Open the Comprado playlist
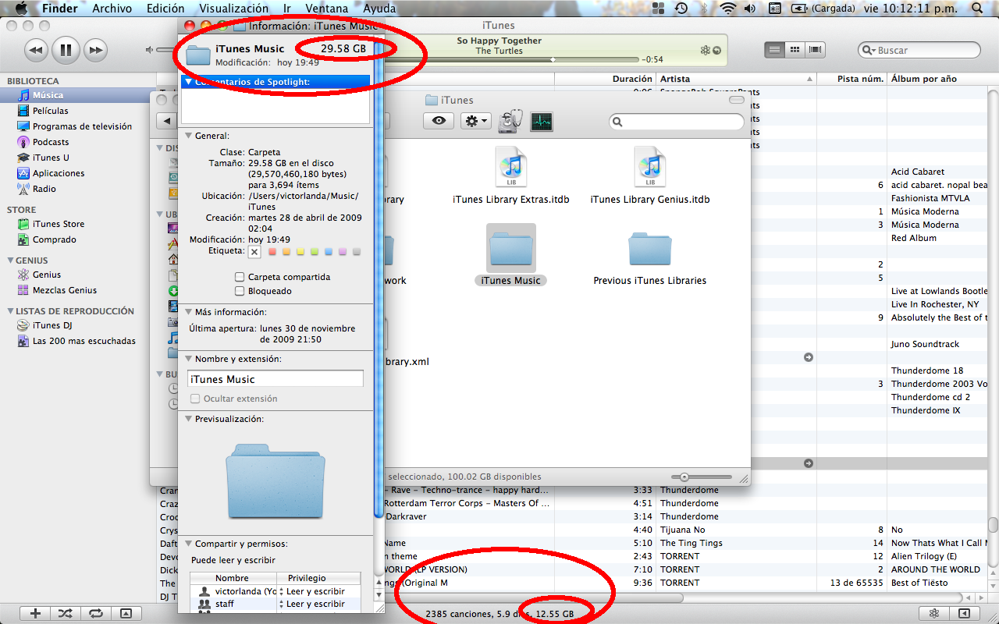This screenshot has width=999, height=624. click(x=54, y=239)
